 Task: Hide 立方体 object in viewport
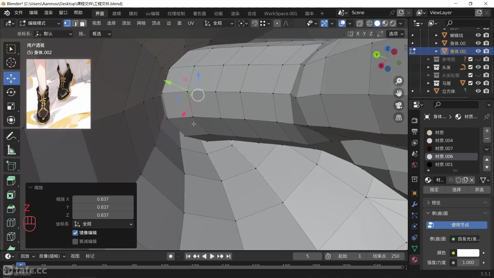pyautogui.click(x=478, y=91)
